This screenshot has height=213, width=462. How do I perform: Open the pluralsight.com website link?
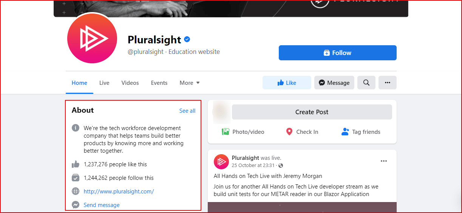[119, 191]
